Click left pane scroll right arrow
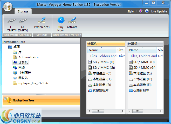 tap(122, 111)
